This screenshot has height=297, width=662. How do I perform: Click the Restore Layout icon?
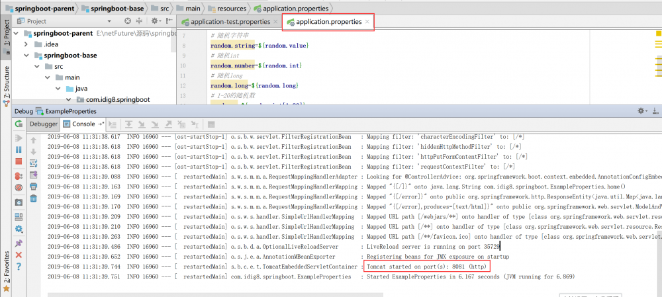19,217
